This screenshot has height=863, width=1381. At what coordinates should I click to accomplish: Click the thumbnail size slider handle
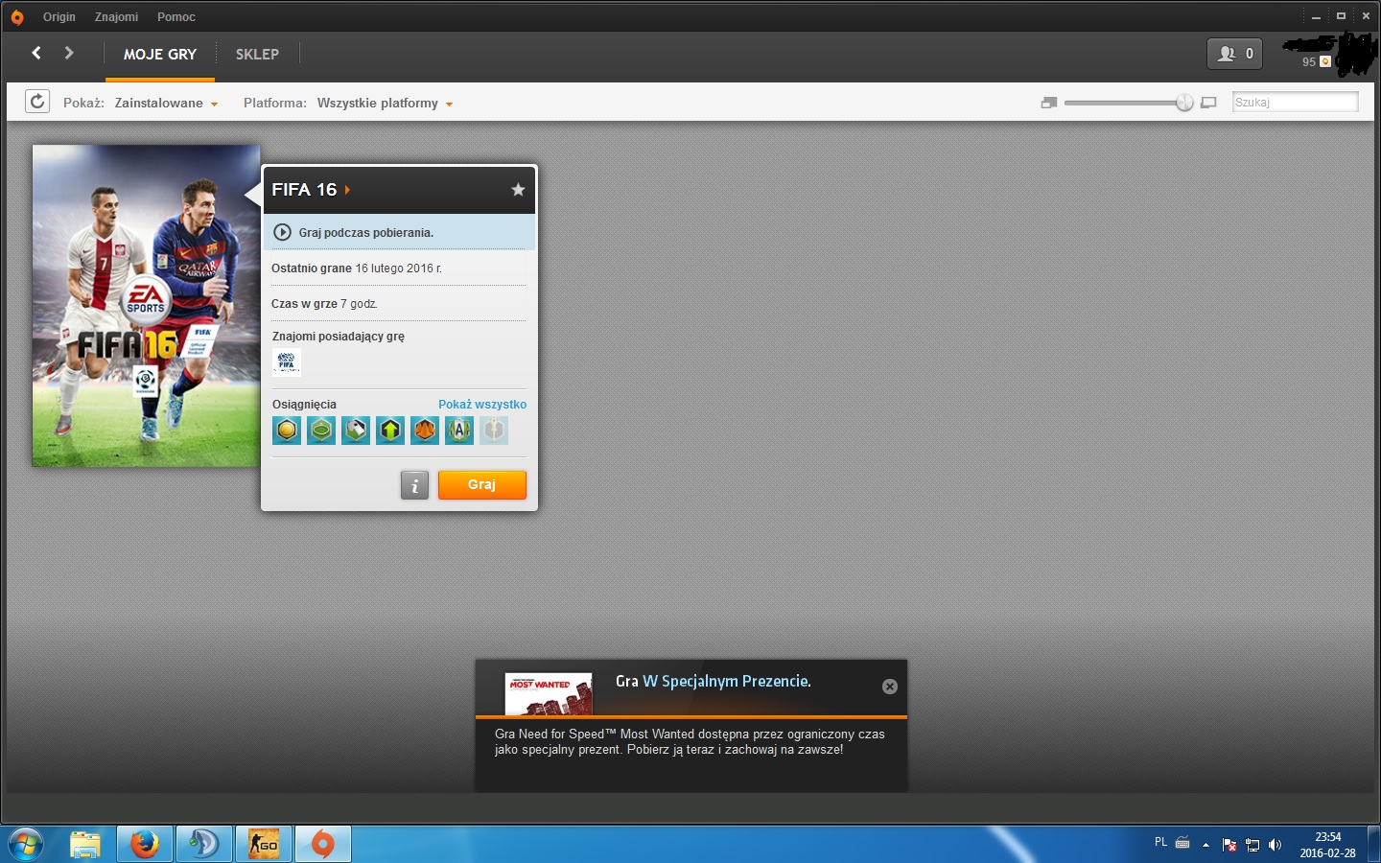coord(1184,103)
